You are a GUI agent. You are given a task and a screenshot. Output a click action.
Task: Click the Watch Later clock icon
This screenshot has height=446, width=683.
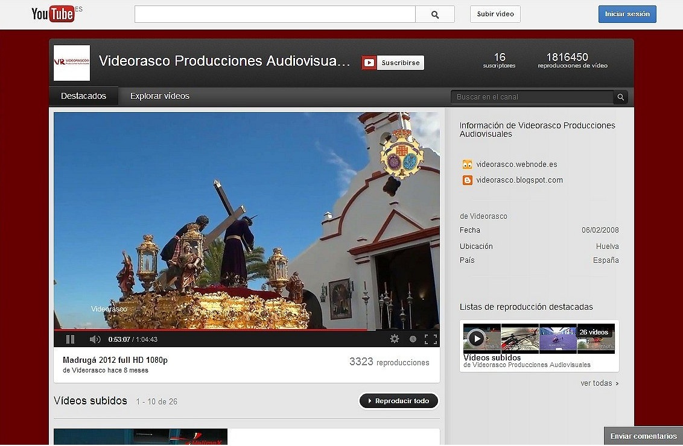[413, 339]
